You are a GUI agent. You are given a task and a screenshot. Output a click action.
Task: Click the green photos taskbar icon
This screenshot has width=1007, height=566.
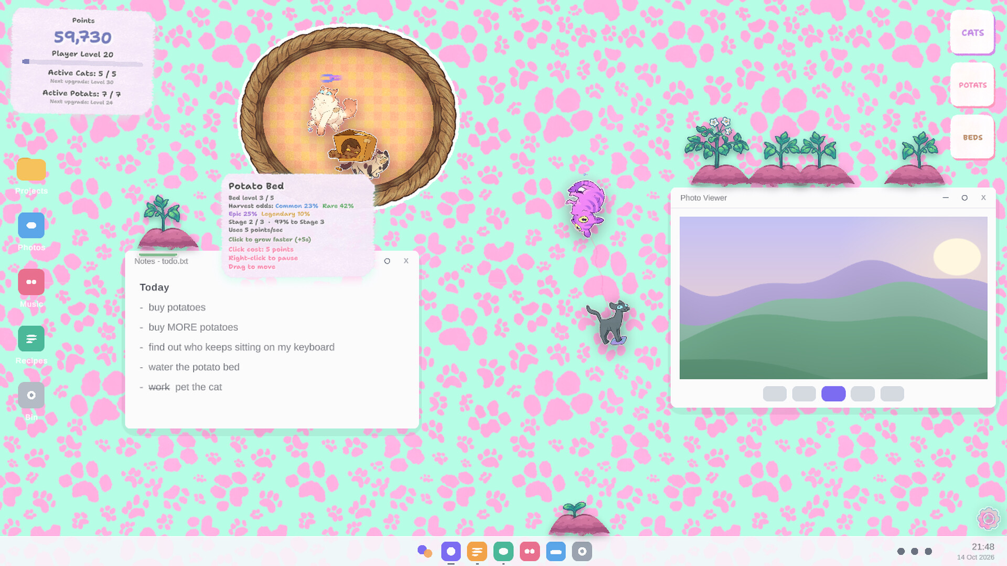pyautogui.click(x=504, y=551)
